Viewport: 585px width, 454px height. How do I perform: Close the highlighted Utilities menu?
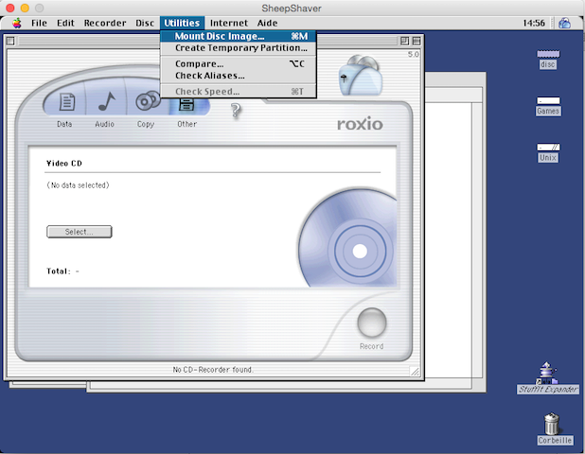(x=182, y=23)
